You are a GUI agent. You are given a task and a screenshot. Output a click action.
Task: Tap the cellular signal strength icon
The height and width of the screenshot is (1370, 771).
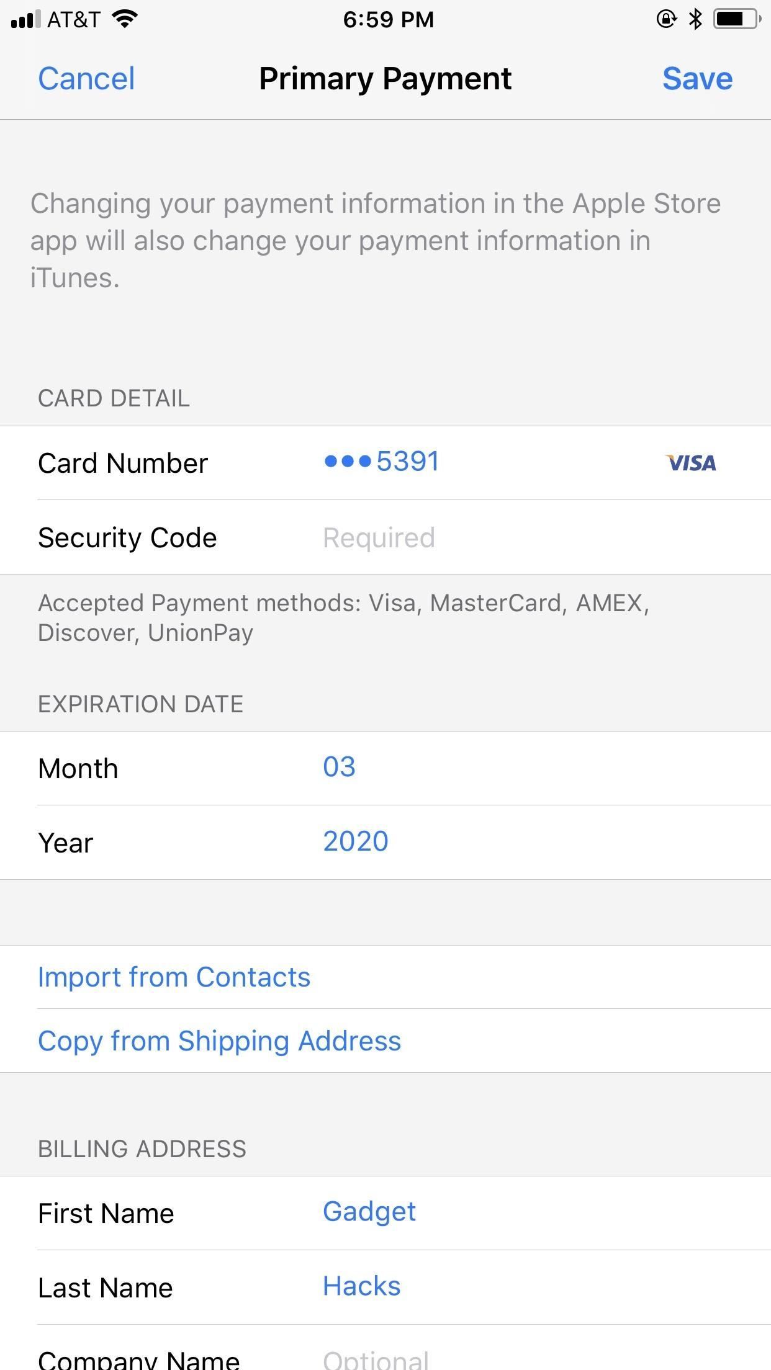coord(23,19)
